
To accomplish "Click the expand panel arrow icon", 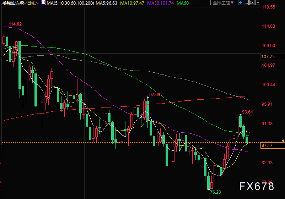I will tap(258, 2).
